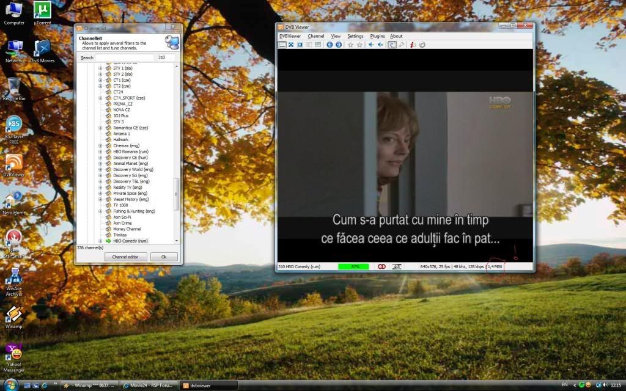Open the Channel menu
This screenshot has height=391, width=626.
click(316, 36)
